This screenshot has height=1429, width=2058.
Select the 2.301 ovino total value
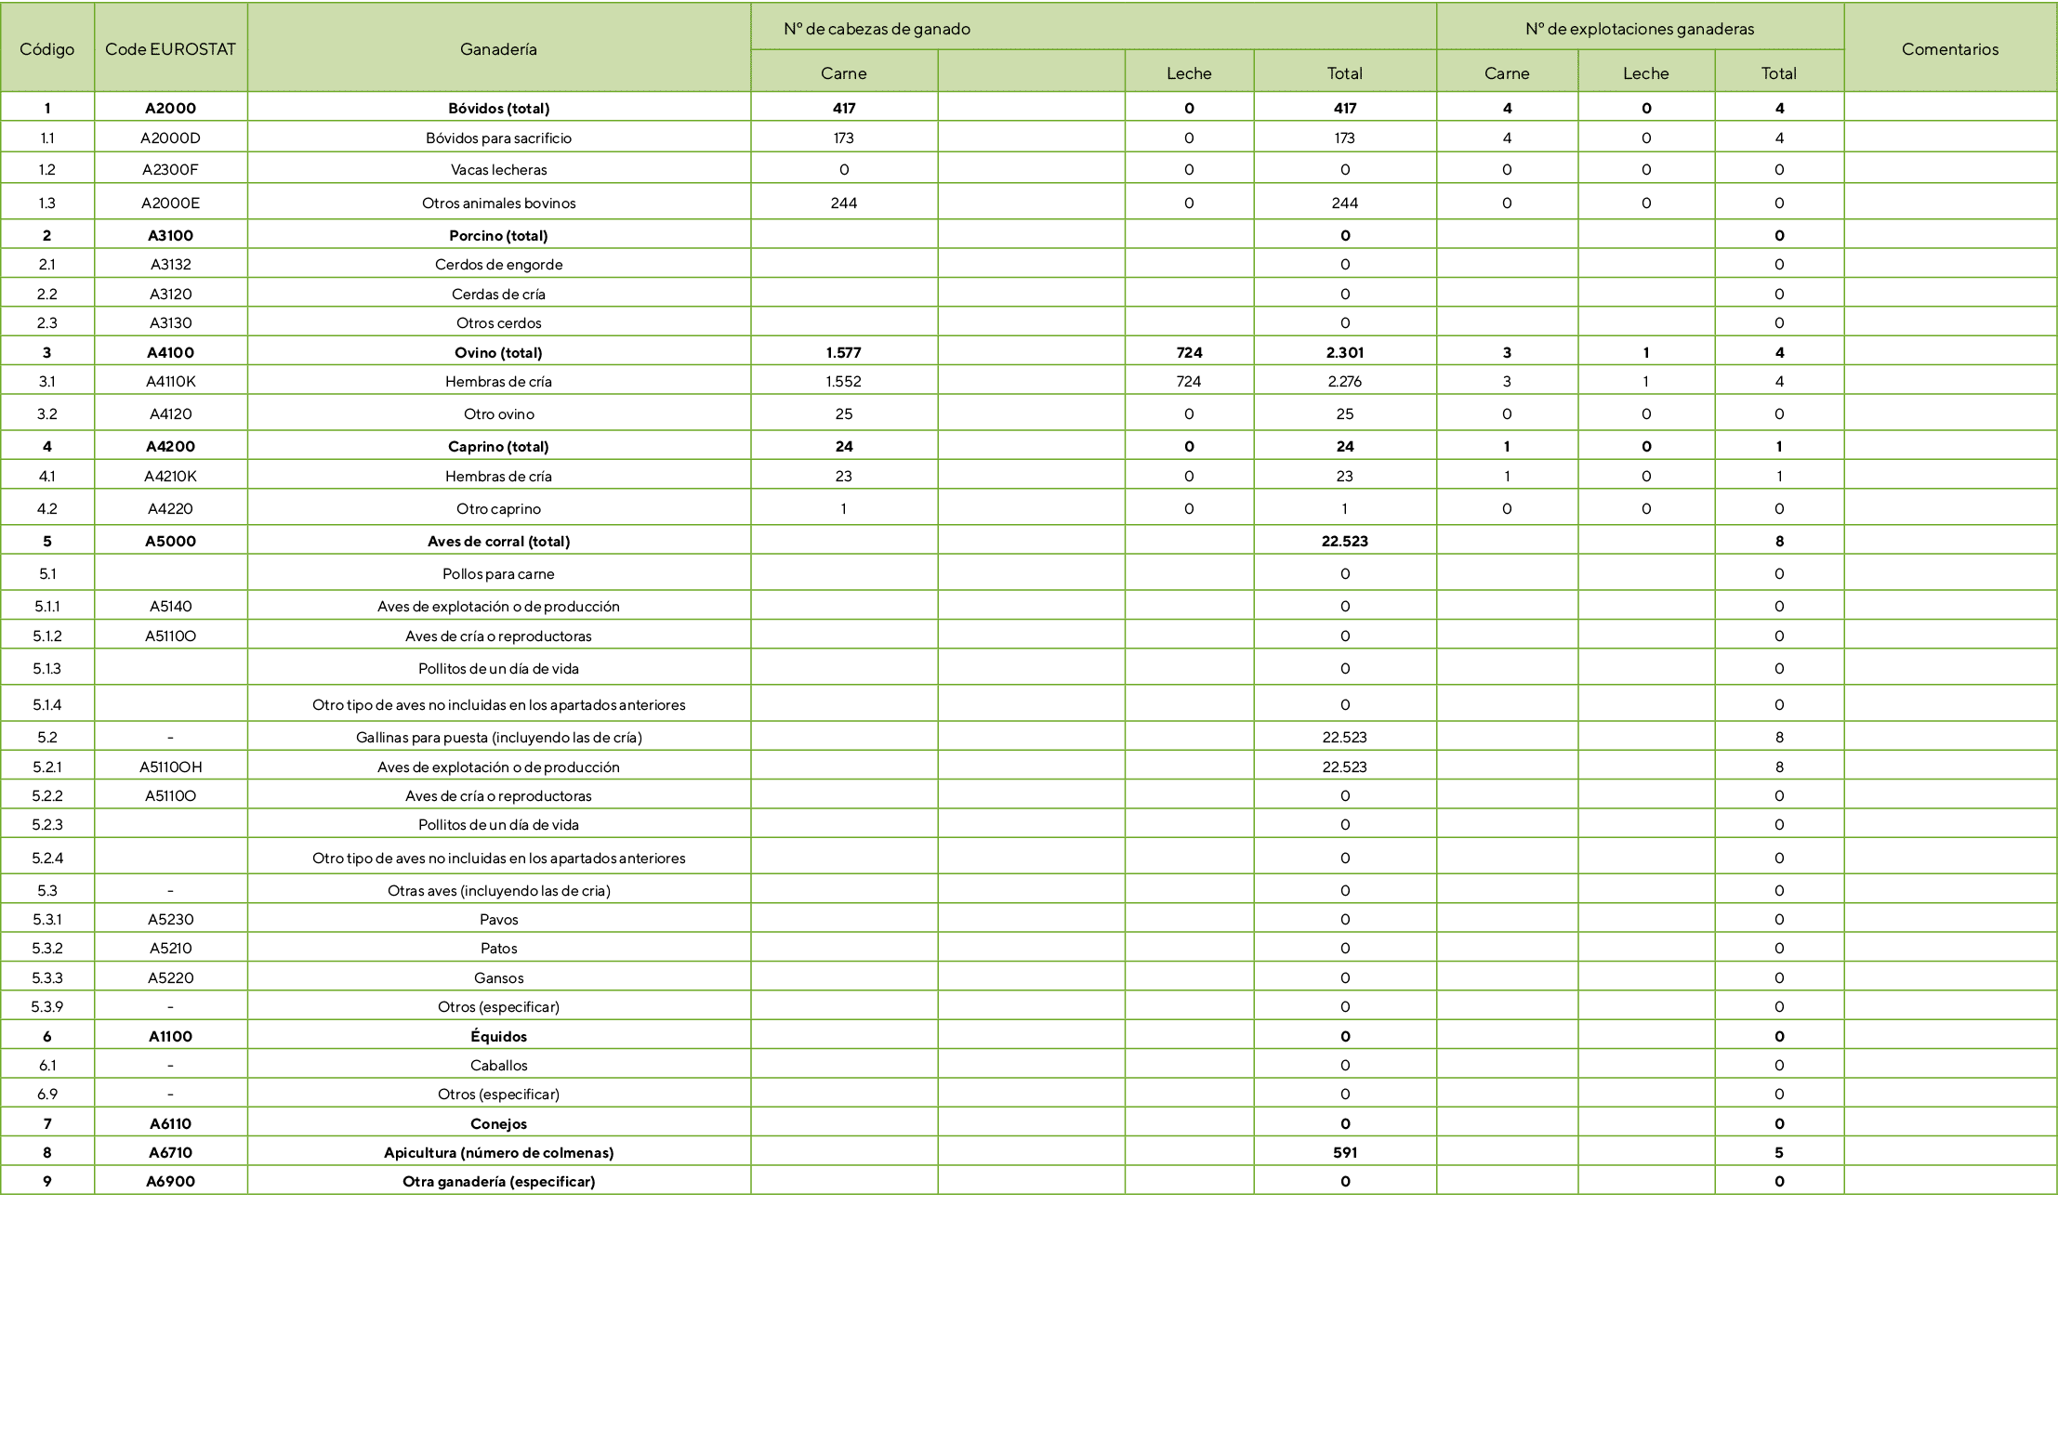click(x=1344, y=353)
